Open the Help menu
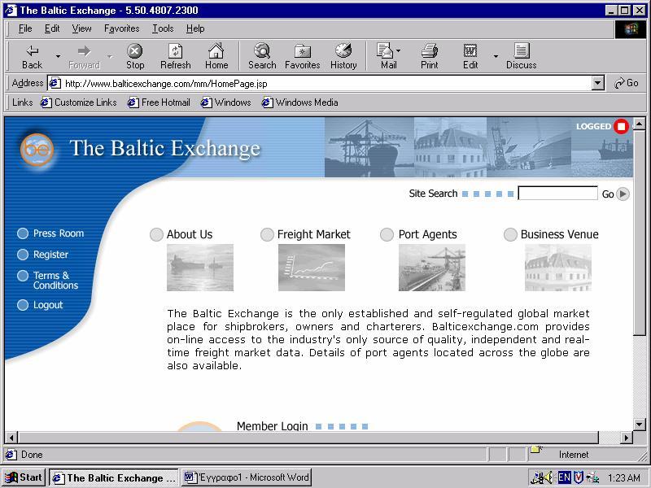This screenshot has width=651, height=488. click(x=195, y=28)
